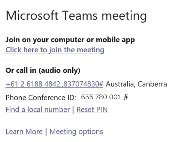
Task: Click the 837074830# code in the dial-in link
Action: [83, 84]
